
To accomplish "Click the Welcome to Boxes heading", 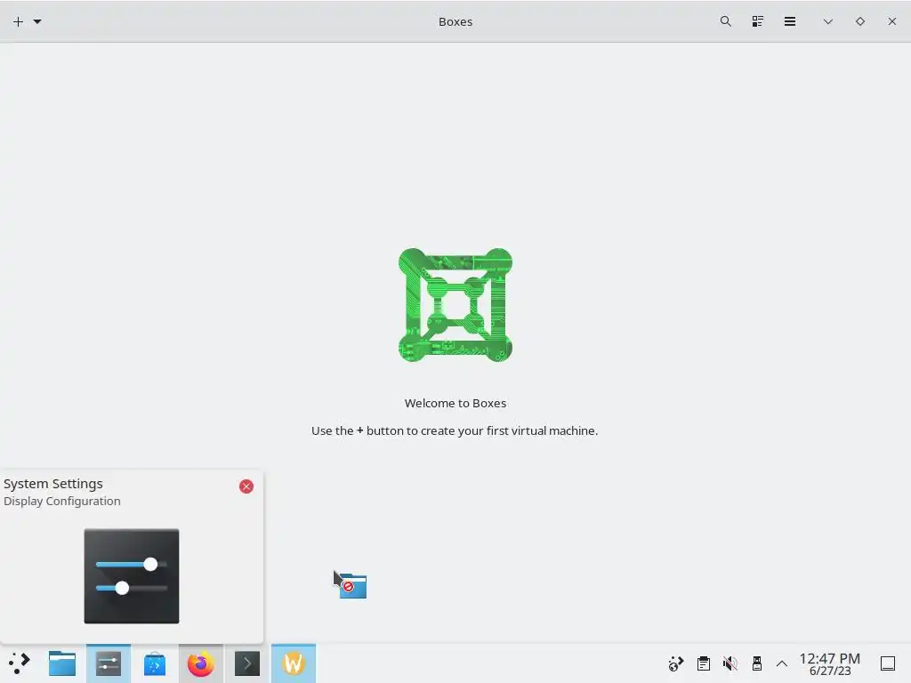I will click(x=455, y=403).
